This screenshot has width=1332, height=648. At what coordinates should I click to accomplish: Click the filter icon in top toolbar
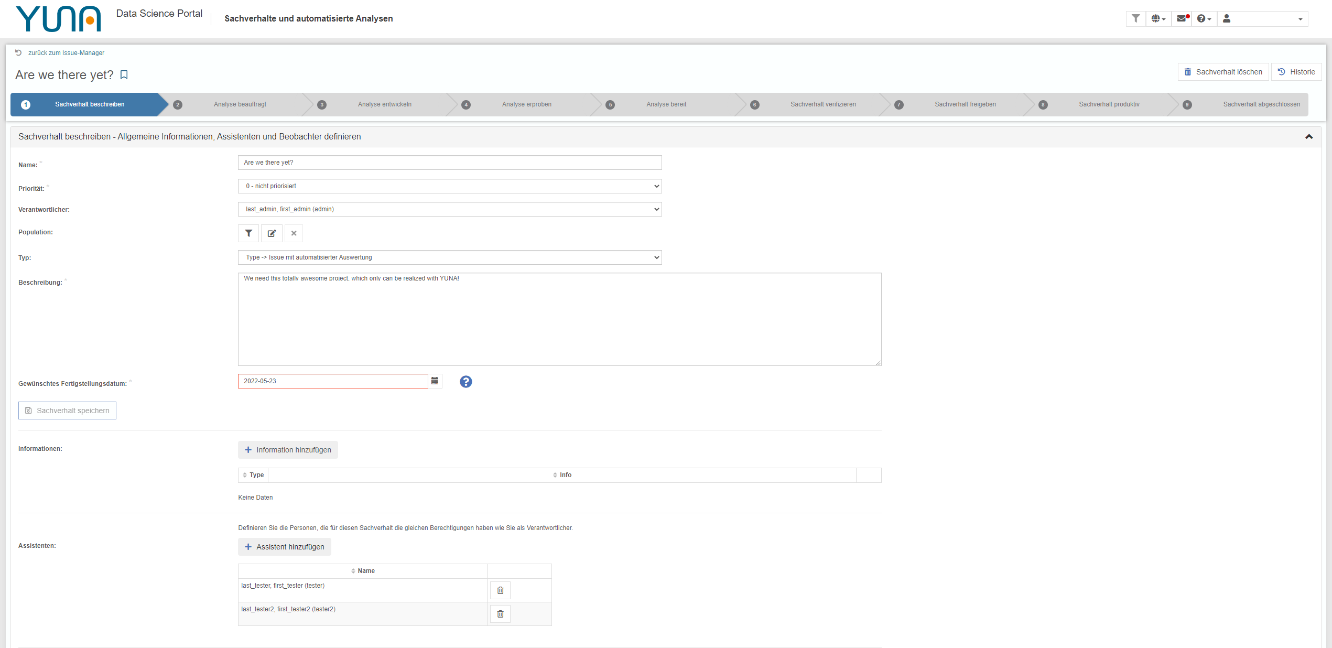pos(1135,18)
